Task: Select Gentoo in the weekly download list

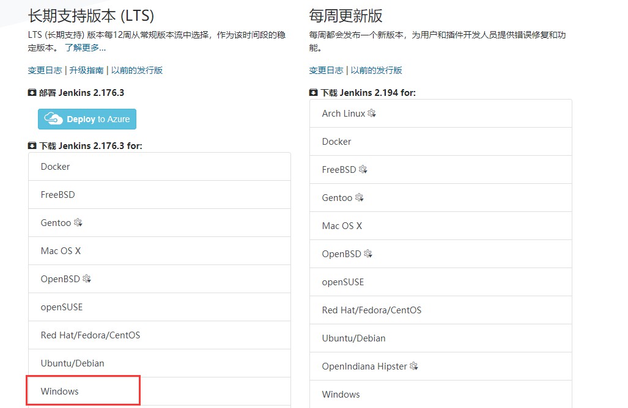Action: (440, 198)
